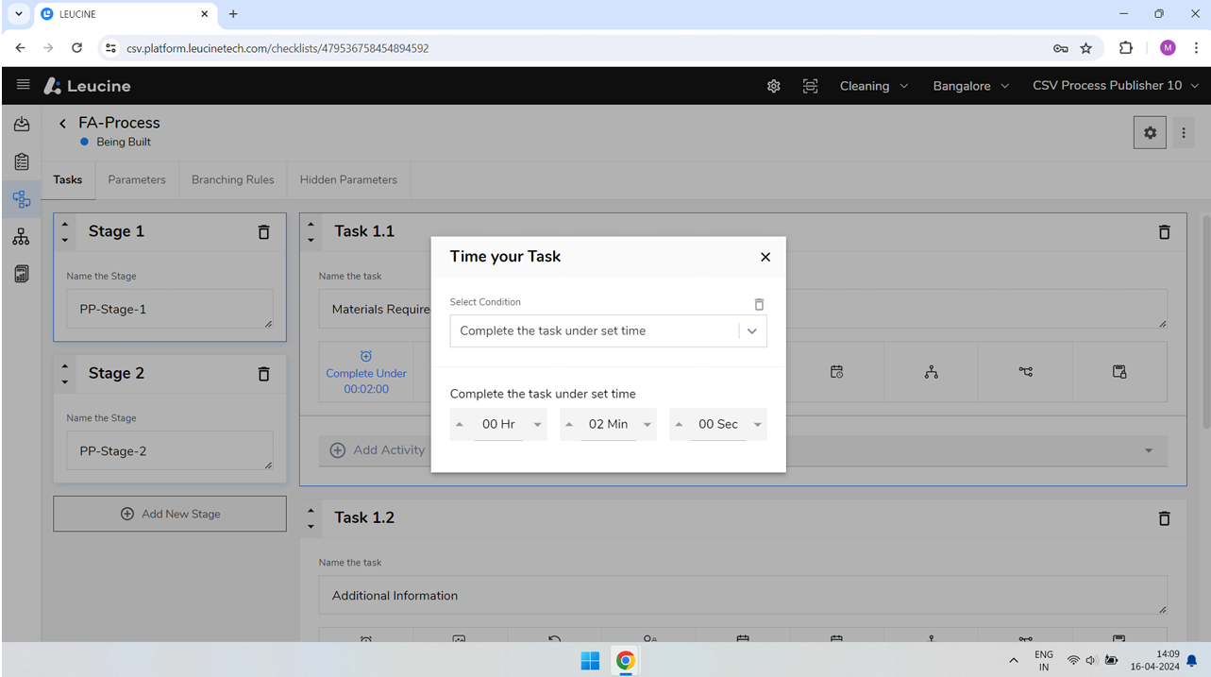The height and width of the screenshot is (677, 1211).
Task: Bookmark page with star icon
Action: (1086, 48)
